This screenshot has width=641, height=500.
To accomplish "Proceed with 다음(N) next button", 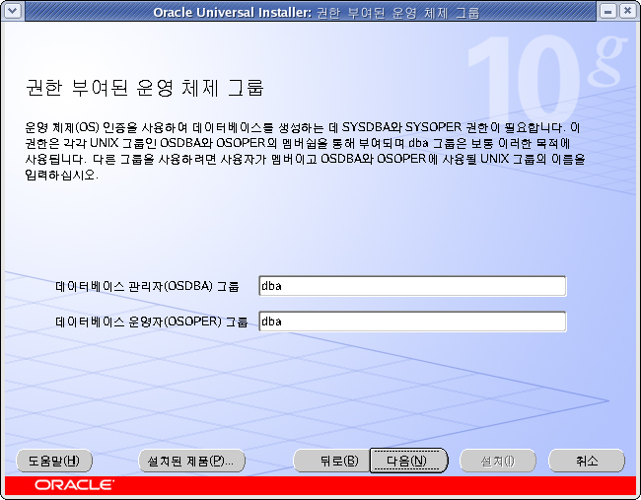I will click(408, 461).
